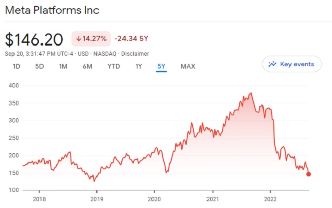The height and width of the screenshot is (208, 332).
Task: Click the Meta Platforms Inc title
Action: click(x=52, y=10)
